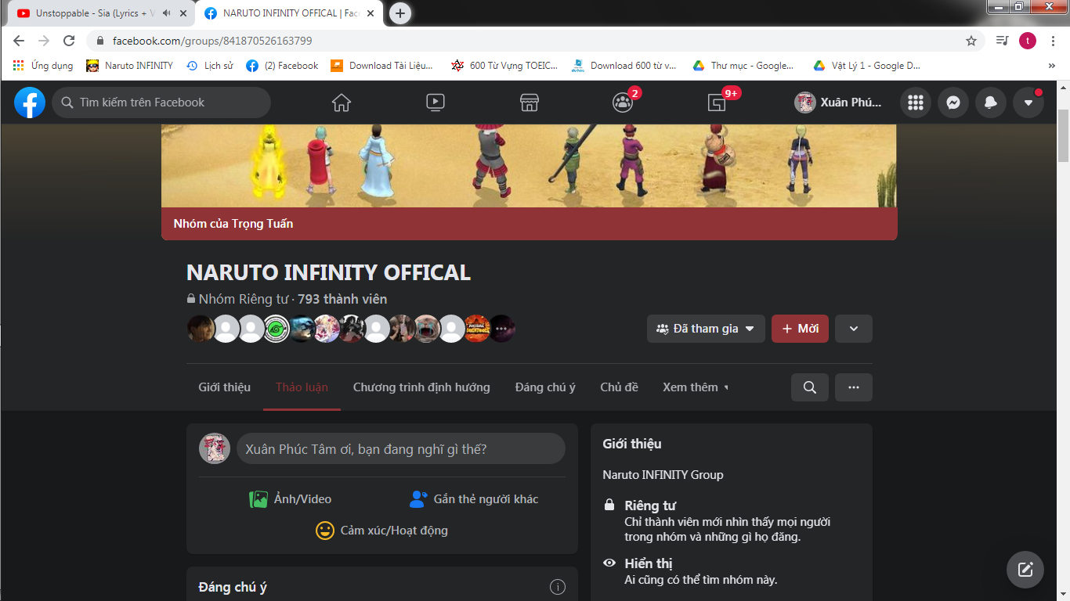The width and height of the screenshot is (1070, 601).
Task: Open the Messenger icon
Action: (x=953, y=103)
